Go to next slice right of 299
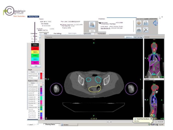The image size is (173, 130). (96, 119)
